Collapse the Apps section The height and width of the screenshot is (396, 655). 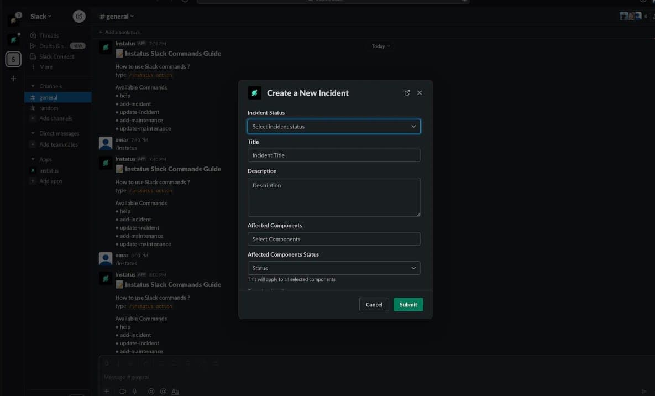33,159
